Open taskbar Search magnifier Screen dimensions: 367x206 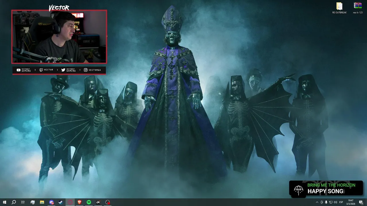14,202
